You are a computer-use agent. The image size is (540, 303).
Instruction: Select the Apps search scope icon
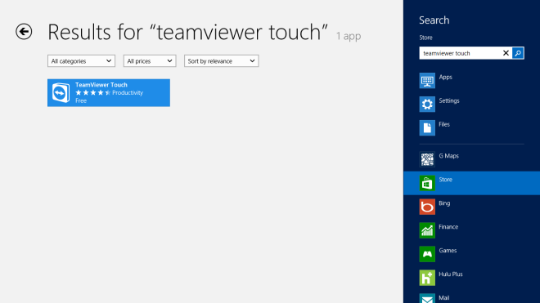tap(427, 81)
